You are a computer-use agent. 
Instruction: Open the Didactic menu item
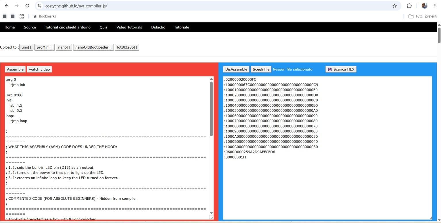point(158,27)
